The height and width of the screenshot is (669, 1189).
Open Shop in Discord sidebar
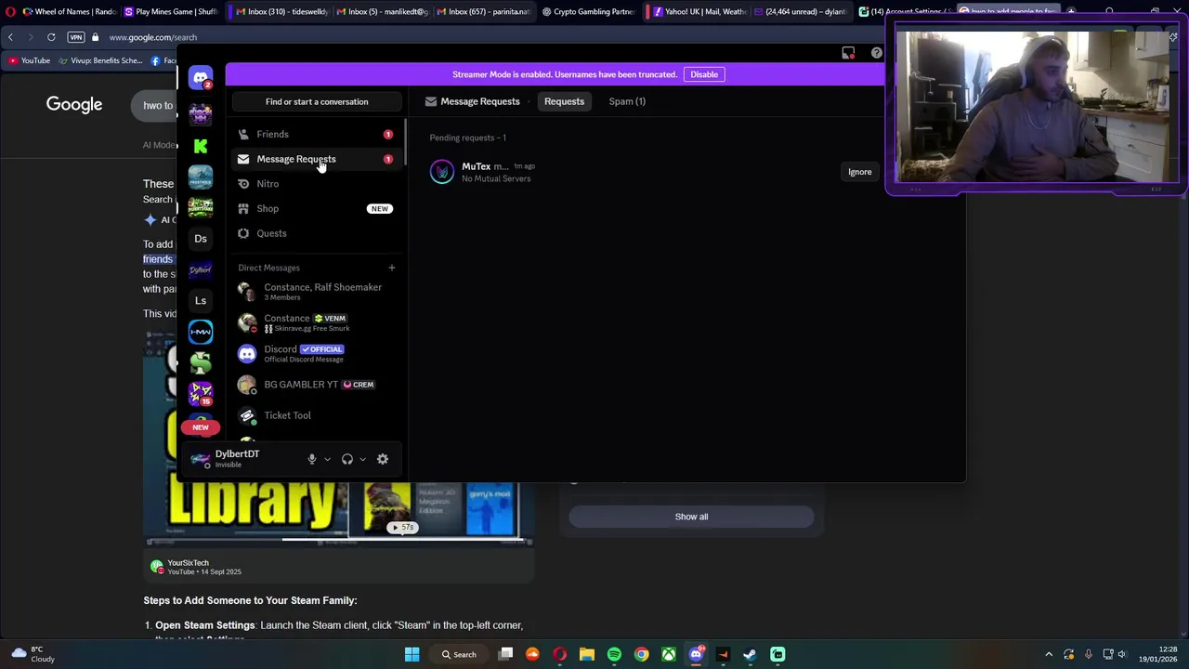[x=317, y=209]
